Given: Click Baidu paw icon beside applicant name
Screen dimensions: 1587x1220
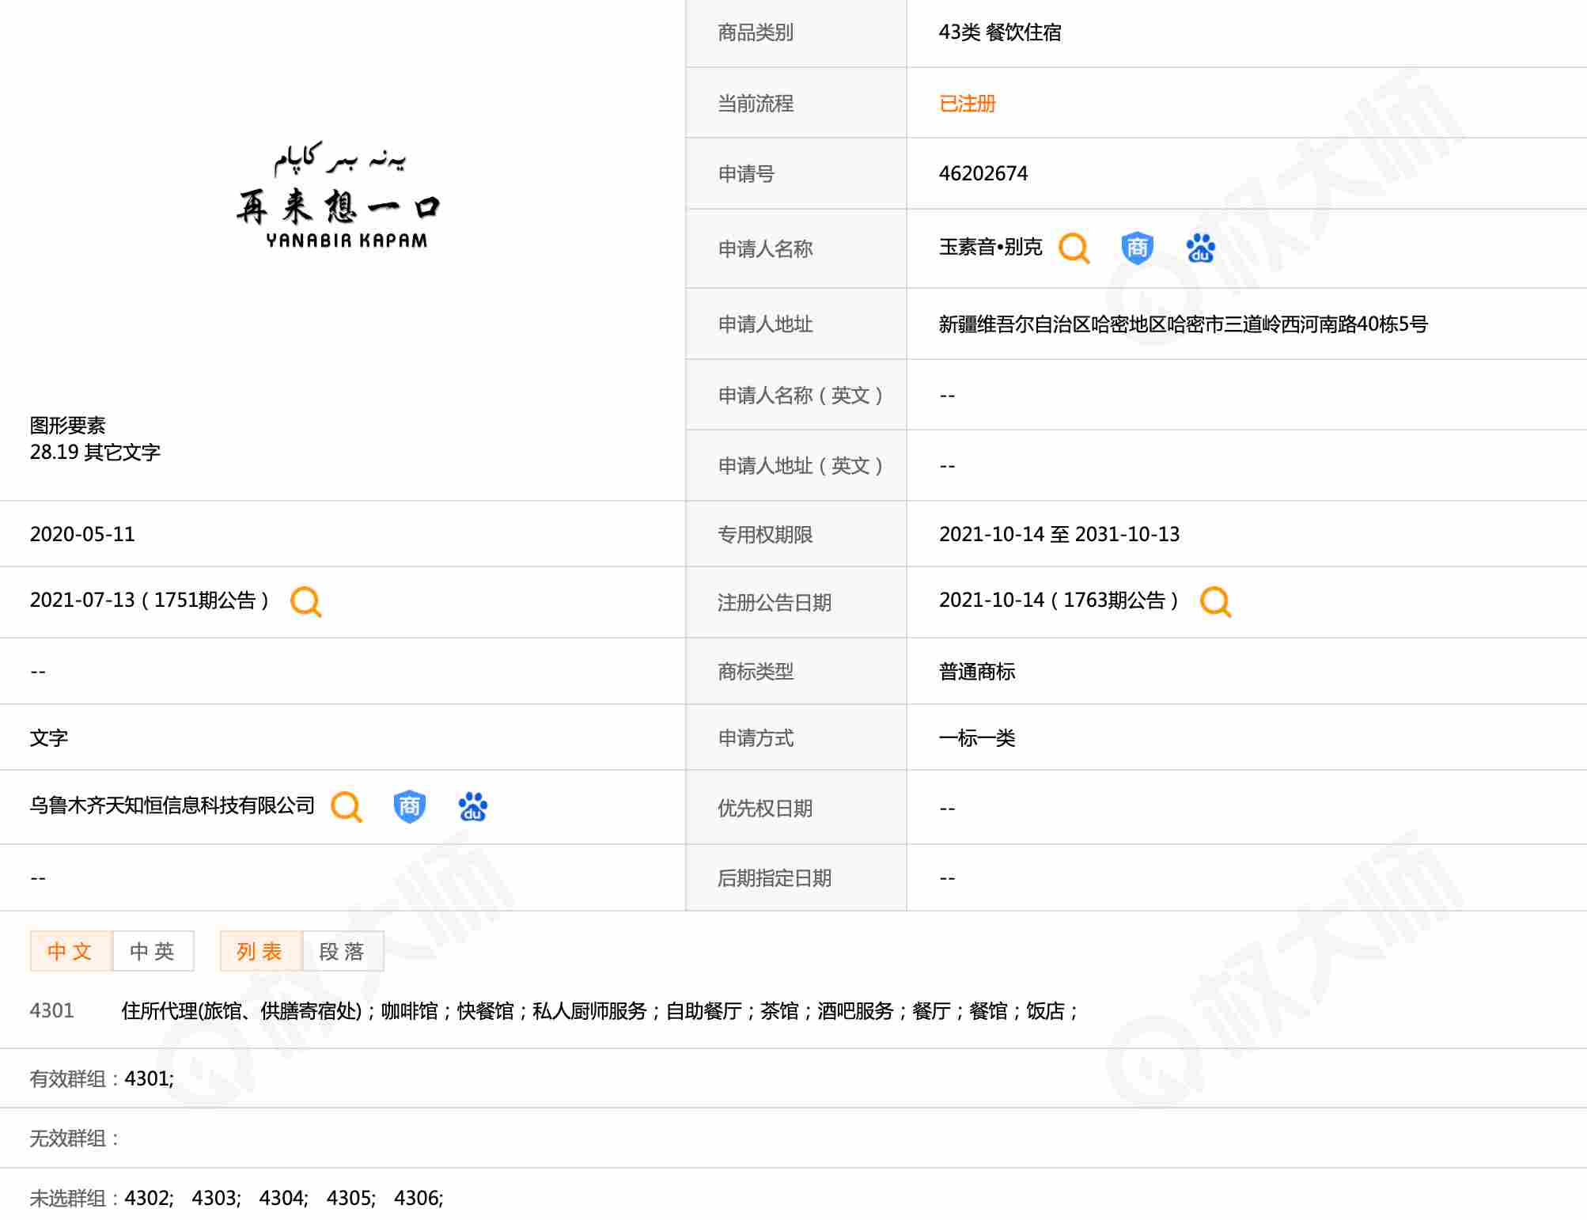Looking at the screenshot, I should 1200,248.
